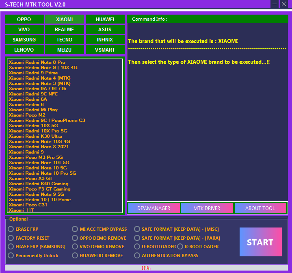This screenshot has height=273, width=292.
Task: Minimize the S-TECH MTK TOOL window
Action: [274, 4]
